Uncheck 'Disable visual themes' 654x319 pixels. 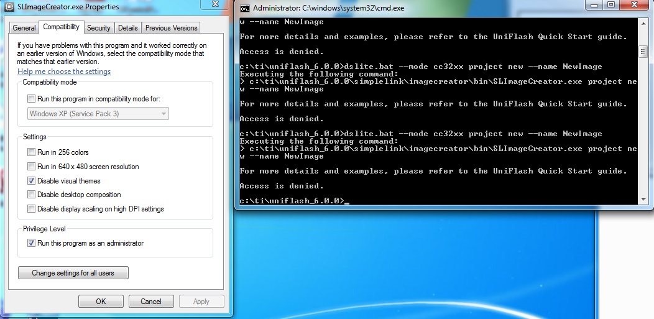tap(31, 180)
